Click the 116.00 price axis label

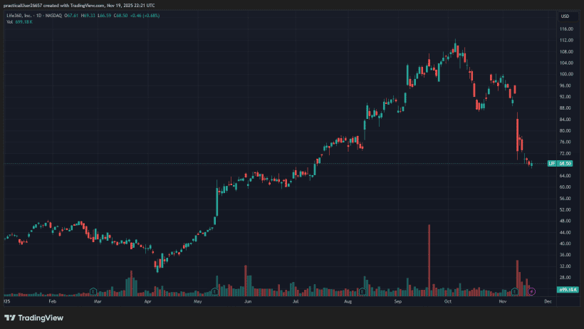pyautogui.click(x=567, y=29)
